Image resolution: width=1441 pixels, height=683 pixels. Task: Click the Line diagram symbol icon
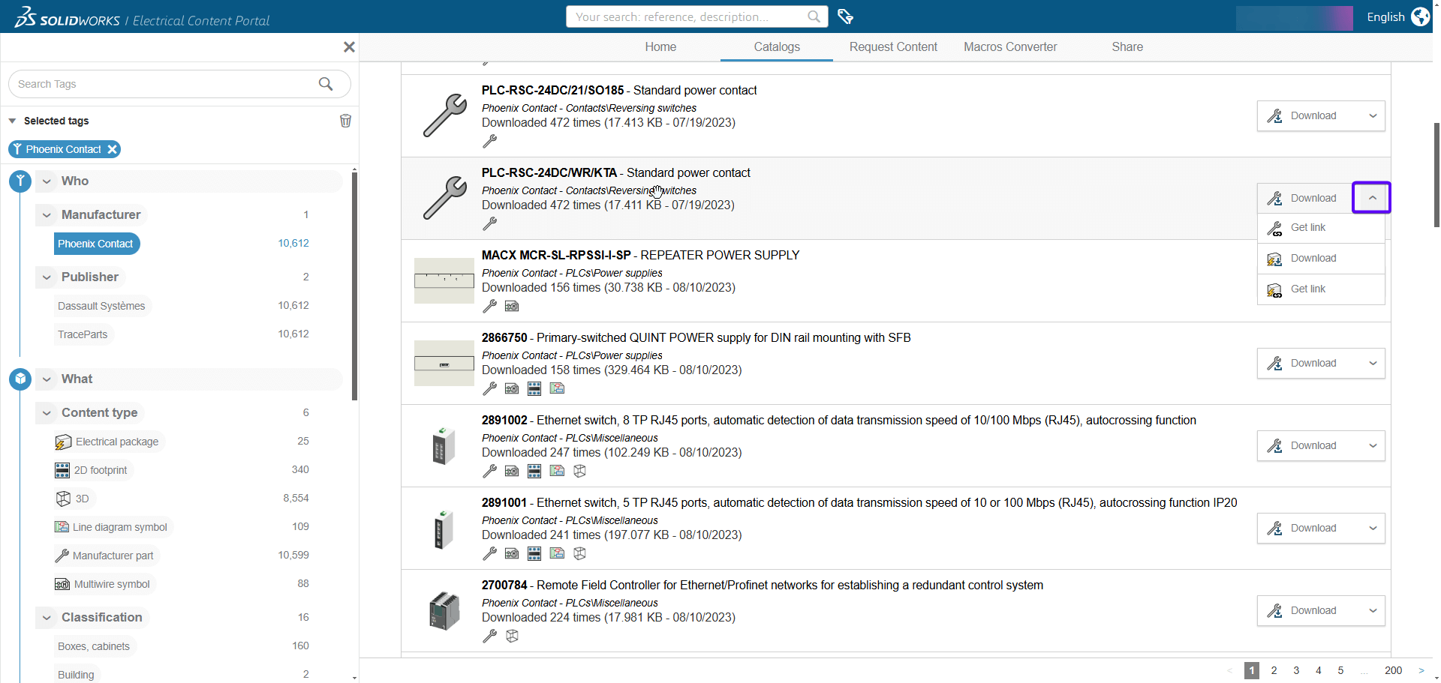(x=62, y=527)
